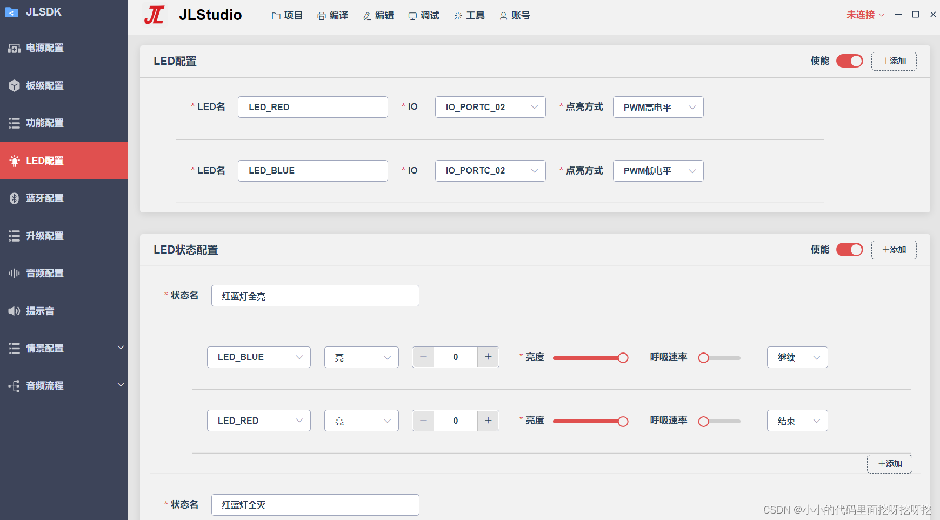Image resolution: width=940 pixels, height=520 pixels.
Task: Click the JLSDK folder icon
Action: point(12,12)
